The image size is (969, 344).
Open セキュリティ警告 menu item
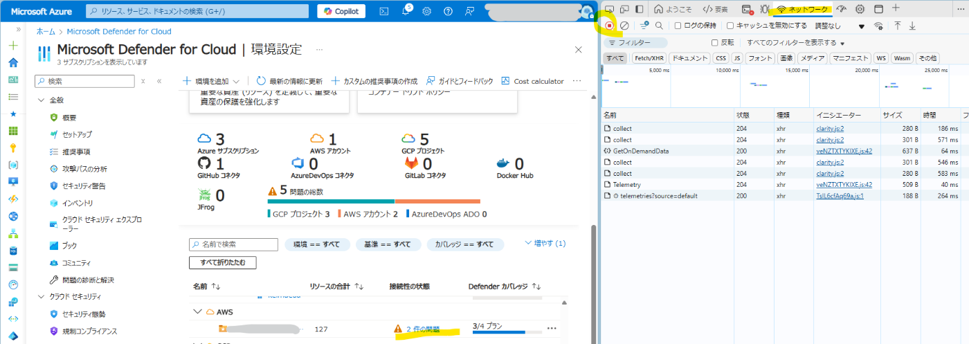(78, 185)
